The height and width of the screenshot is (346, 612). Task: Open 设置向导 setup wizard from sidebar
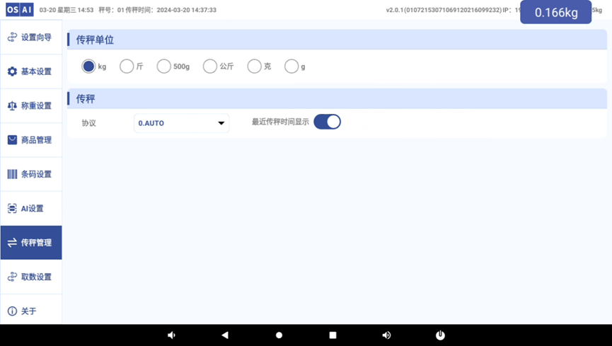coord(30,38)
